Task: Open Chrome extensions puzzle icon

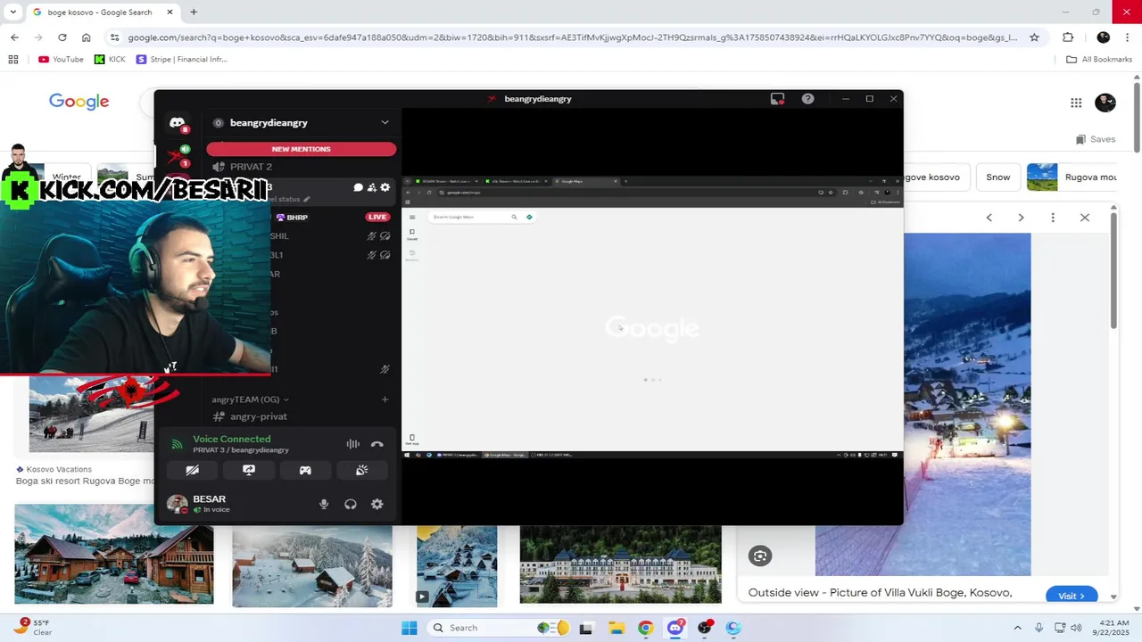Action: [1068, 37]
